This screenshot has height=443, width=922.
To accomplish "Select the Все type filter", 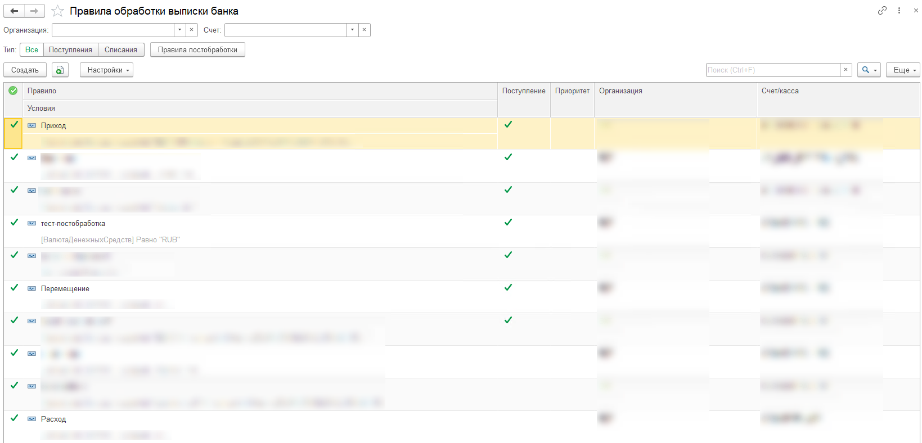I will (x=32, y=49).
